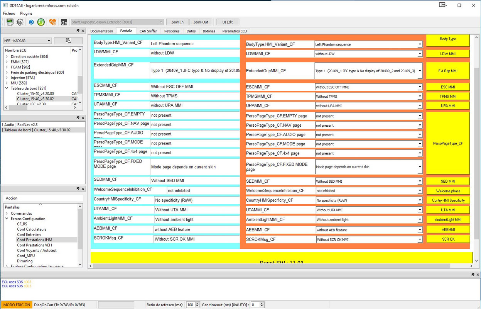Open the Botones tab

[209, 31]
